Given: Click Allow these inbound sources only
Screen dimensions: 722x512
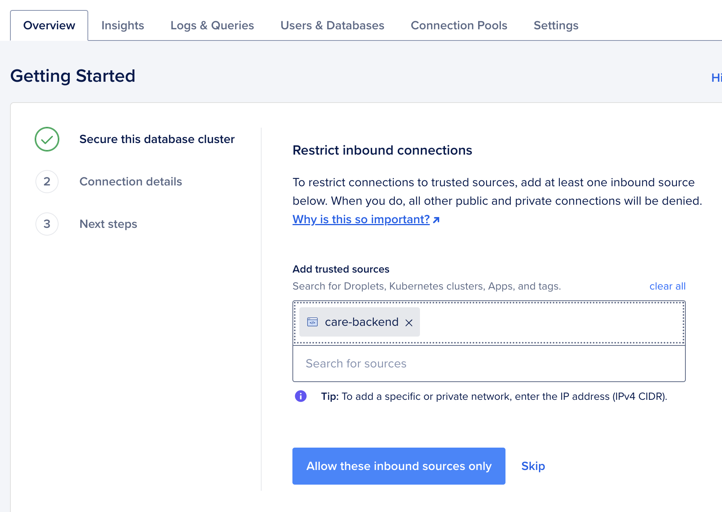Looking at the screenshot, I should 399,466.
